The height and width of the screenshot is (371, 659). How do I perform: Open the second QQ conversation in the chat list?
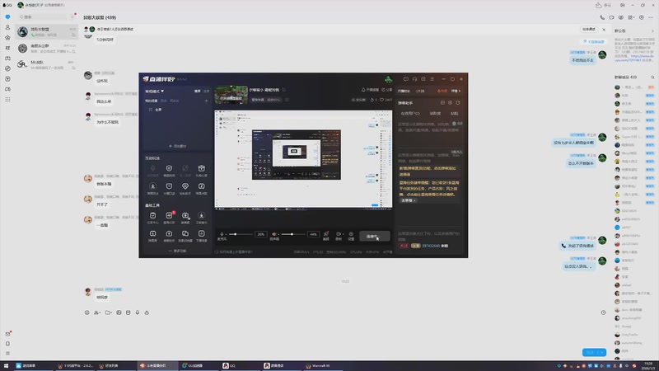point(47,49)
